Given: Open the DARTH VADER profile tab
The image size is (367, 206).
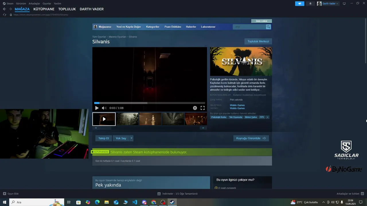Looking at the screenshot, I should click(92, 9).
